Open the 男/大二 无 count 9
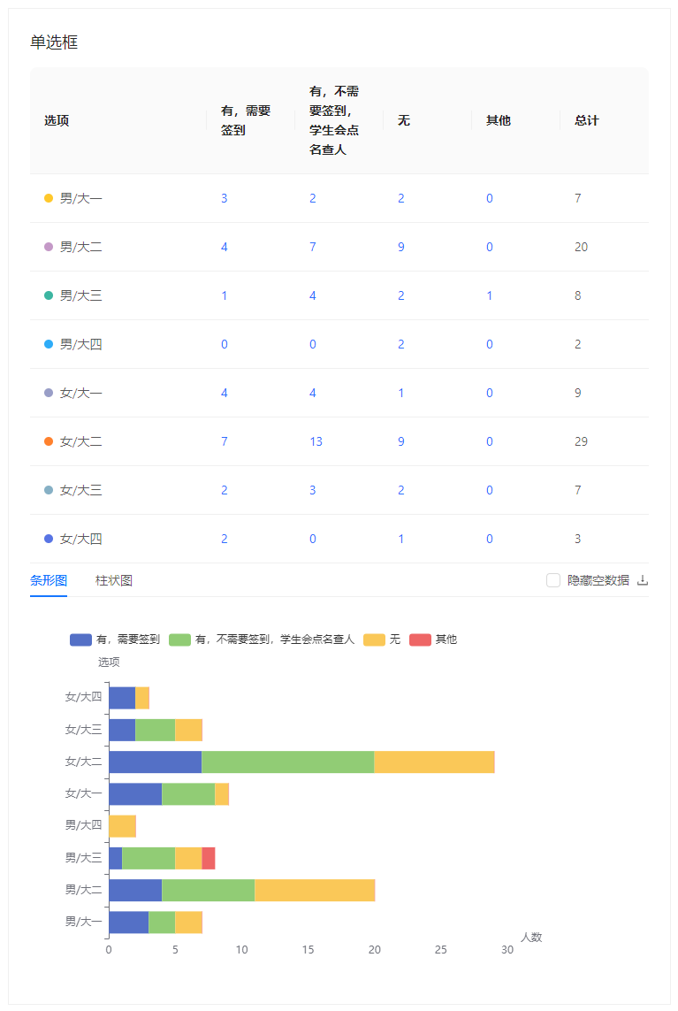 tap(400, 247)
